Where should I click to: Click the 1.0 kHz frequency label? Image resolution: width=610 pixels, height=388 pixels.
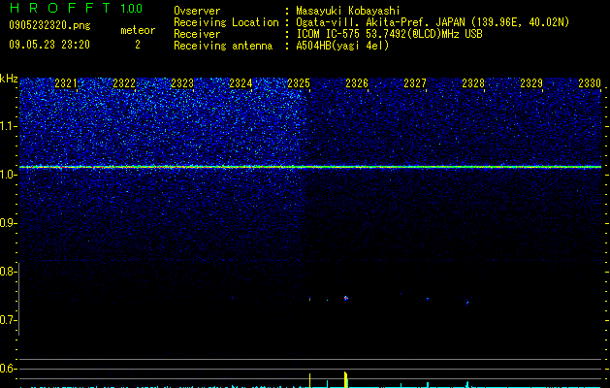[x=9, y=175]
